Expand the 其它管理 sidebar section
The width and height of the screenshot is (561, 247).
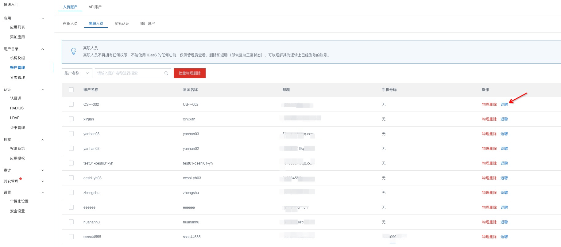click(x=43, y=181)
